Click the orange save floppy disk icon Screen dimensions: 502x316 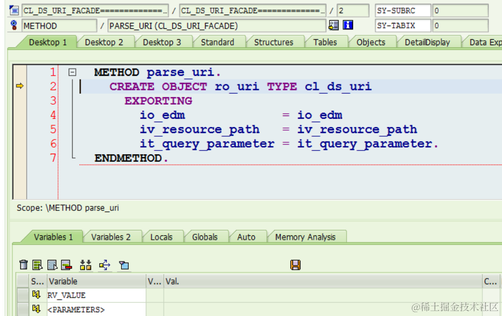click(295, 265)
